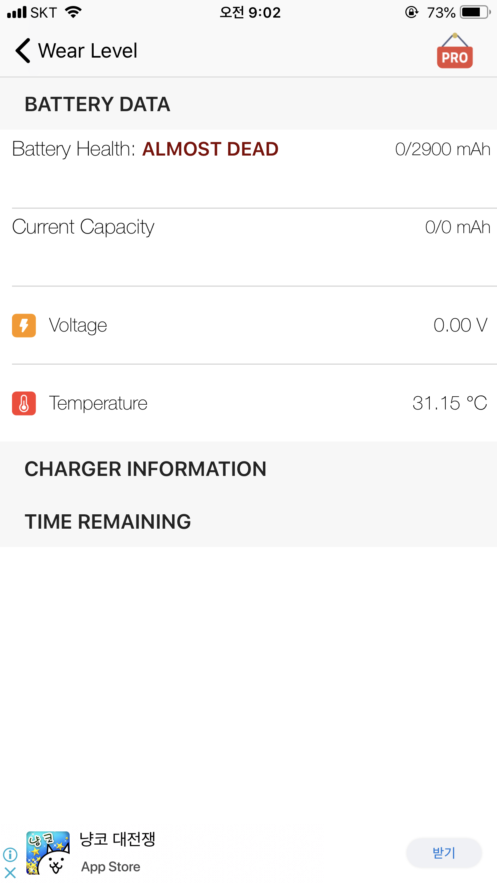Tap the Wear Level title text

(88, 51)
